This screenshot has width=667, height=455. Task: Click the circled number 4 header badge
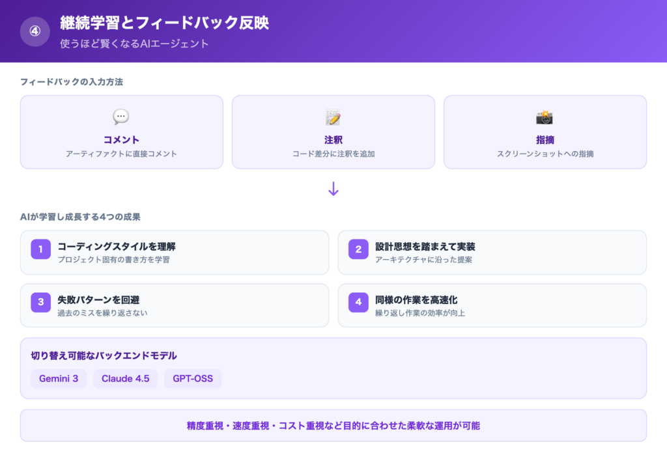[35, 31]
